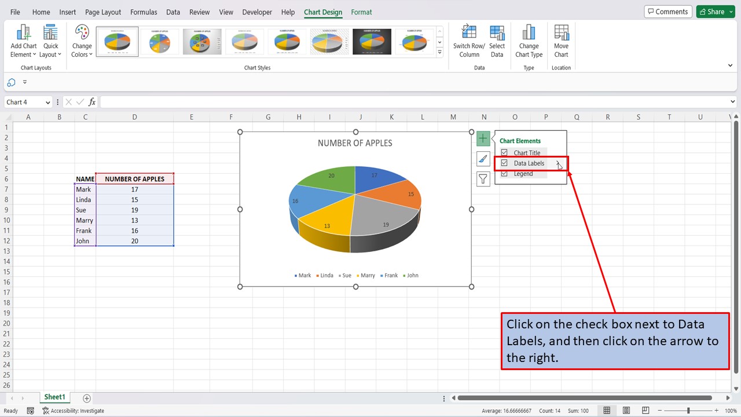Uncheck the Data Labels checkbox
This screenshot has width=741, height=417.
504,163
